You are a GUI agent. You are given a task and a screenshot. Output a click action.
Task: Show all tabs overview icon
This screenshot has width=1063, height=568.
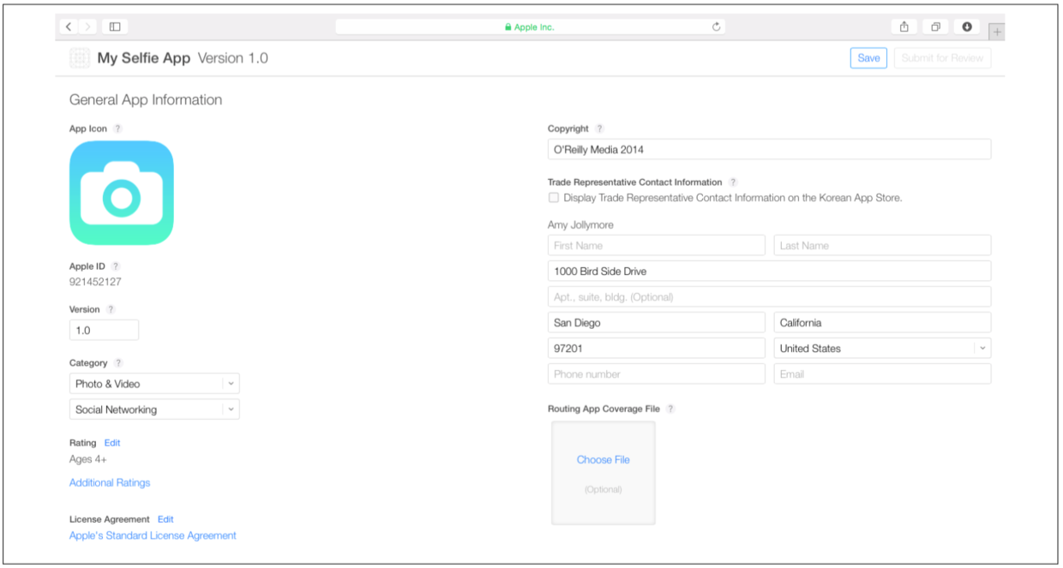coord(935,27)
